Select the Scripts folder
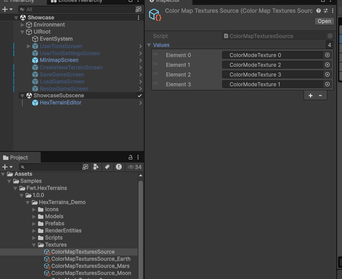This screenshot has height=279, width=342. [x=54, y=238]
